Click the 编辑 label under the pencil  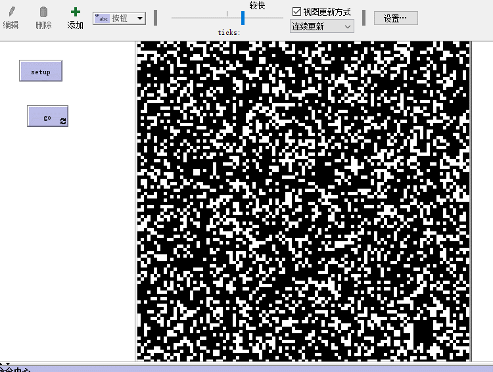tap(11, 25)
